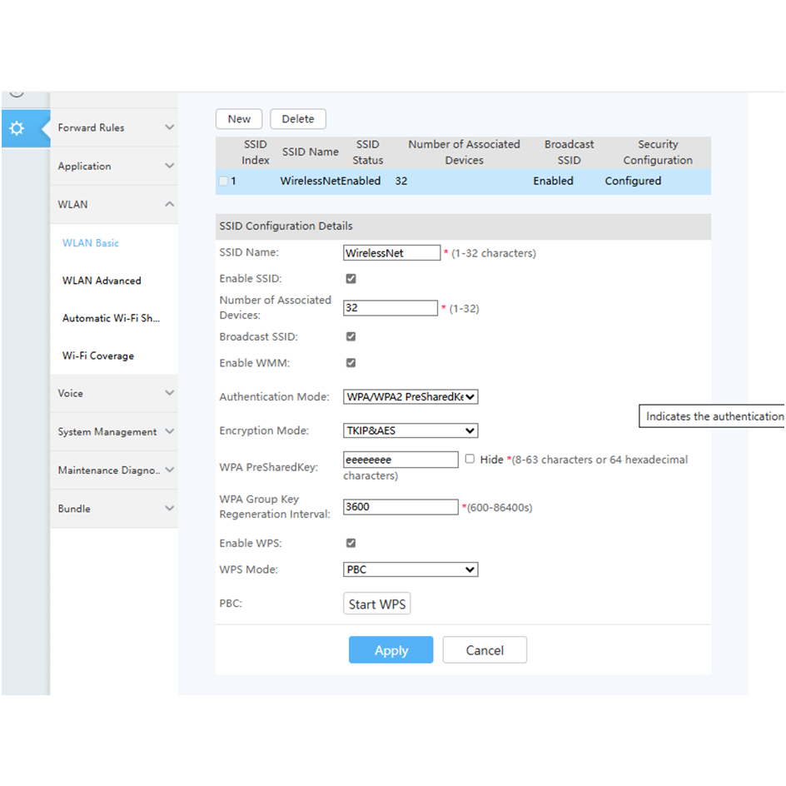Expand the Application menu section
Image resolution: width=786 pixels, height=786 pixels.
click(x=114, y=166)
